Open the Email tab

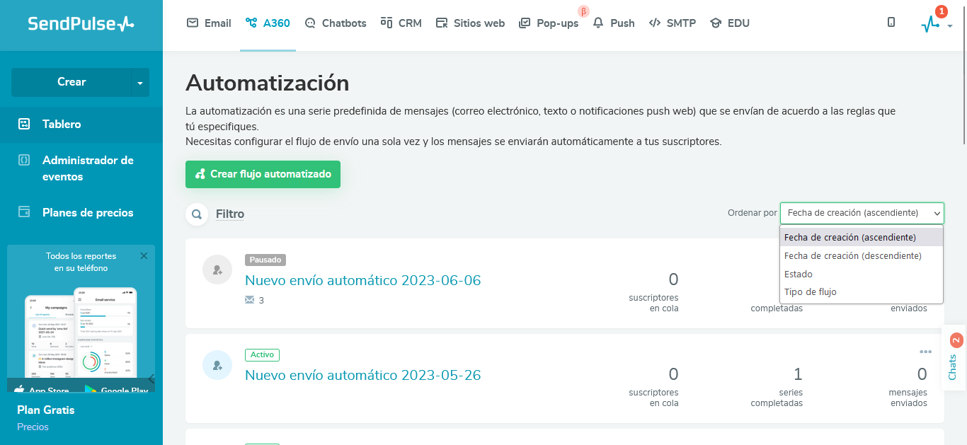coord(209,23)
